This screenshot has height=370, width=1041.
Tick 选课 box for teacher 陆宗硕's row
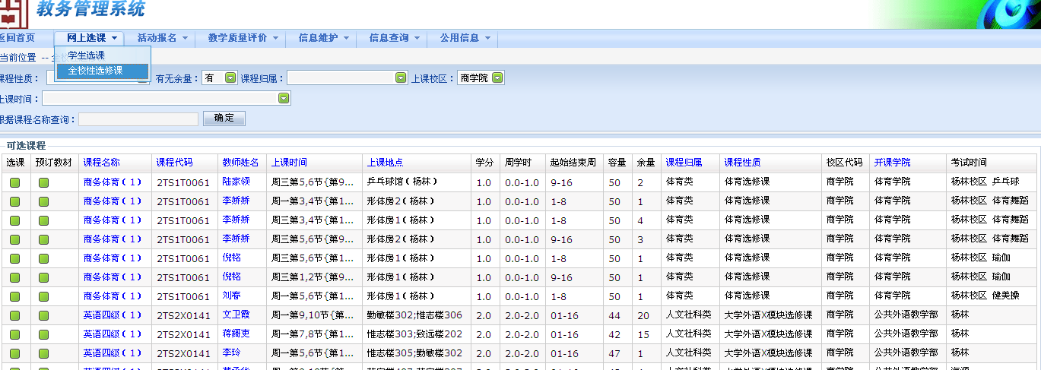tap(15, 182)
